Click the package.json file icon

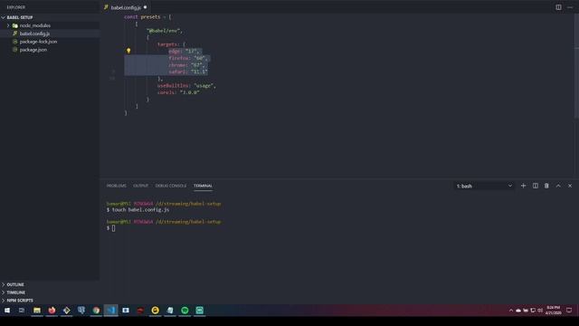tap(15, 50)
